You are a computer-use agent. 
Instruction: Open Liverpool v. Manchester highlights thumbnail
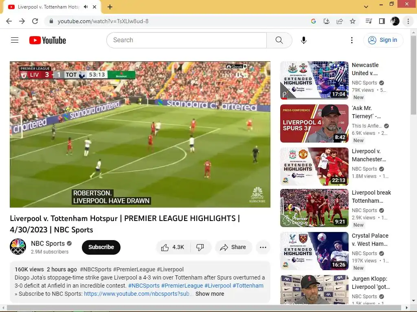point(314,166)
